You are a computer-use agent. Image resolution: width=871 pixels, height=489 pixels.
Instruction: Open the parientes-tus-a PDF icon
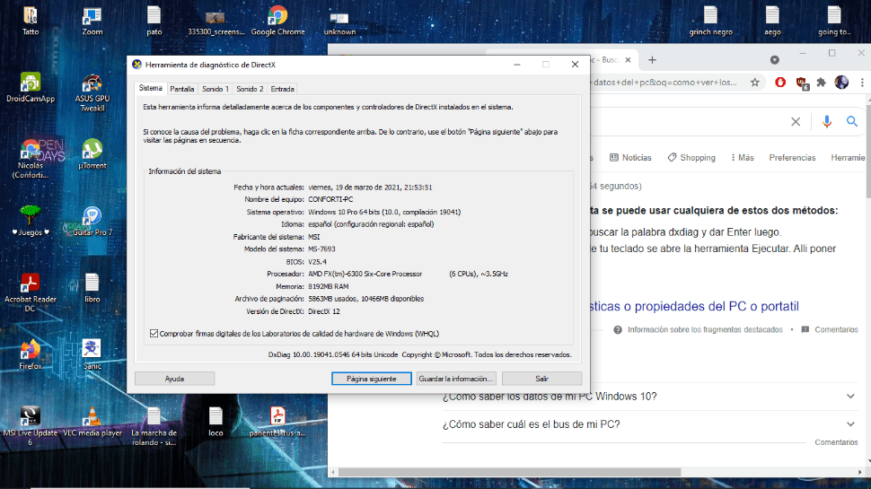(277, 422)
